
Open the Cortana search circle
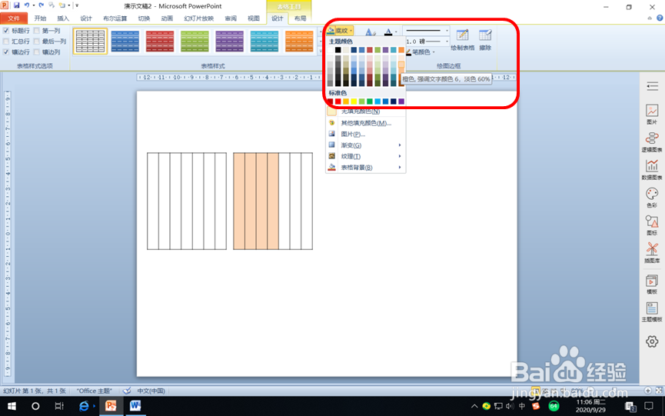tap(35, 406)
